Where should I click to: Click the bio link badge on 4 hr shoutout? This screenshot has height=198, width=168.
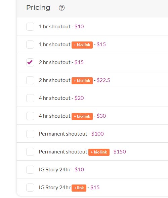pyautogui.click(x=82, y=116)
